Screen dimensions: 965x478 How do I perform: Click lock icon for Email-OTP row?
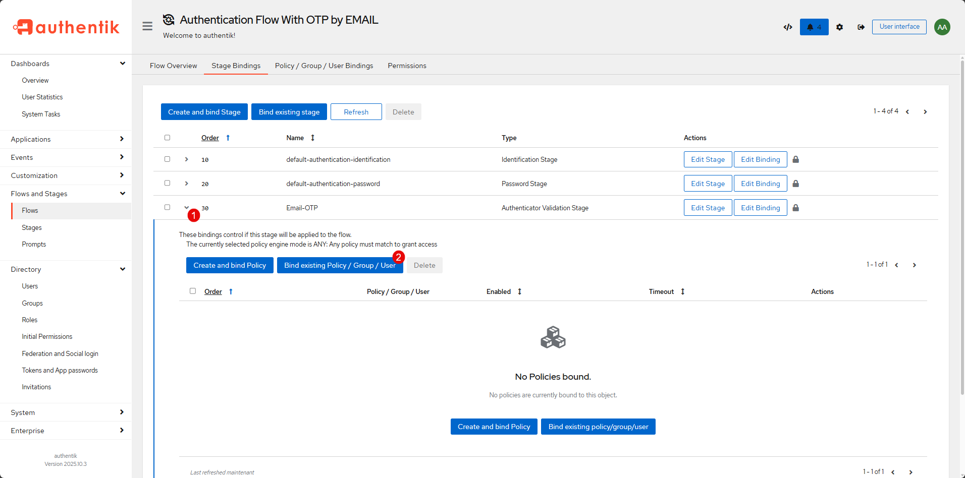click(x=795, y=208)
